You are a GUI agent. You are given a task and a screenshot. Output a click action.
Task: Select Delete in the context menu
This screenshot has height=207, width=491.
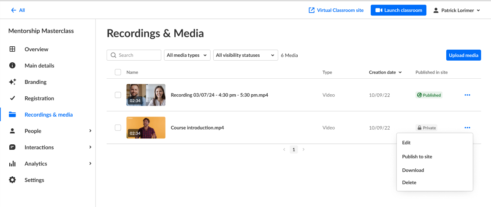pos(409,183)
